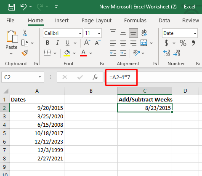The image size is (202, 176).
Task: Toggle Underline formatting
Action: [67, 43]
